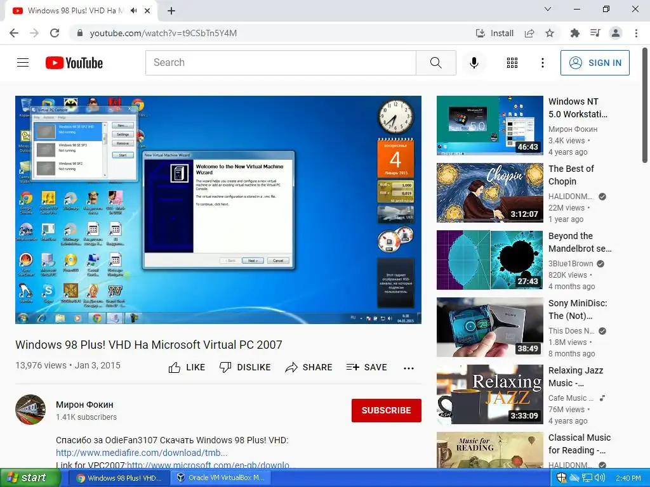Open the mediafire.com download link

(x=142, y=453)
